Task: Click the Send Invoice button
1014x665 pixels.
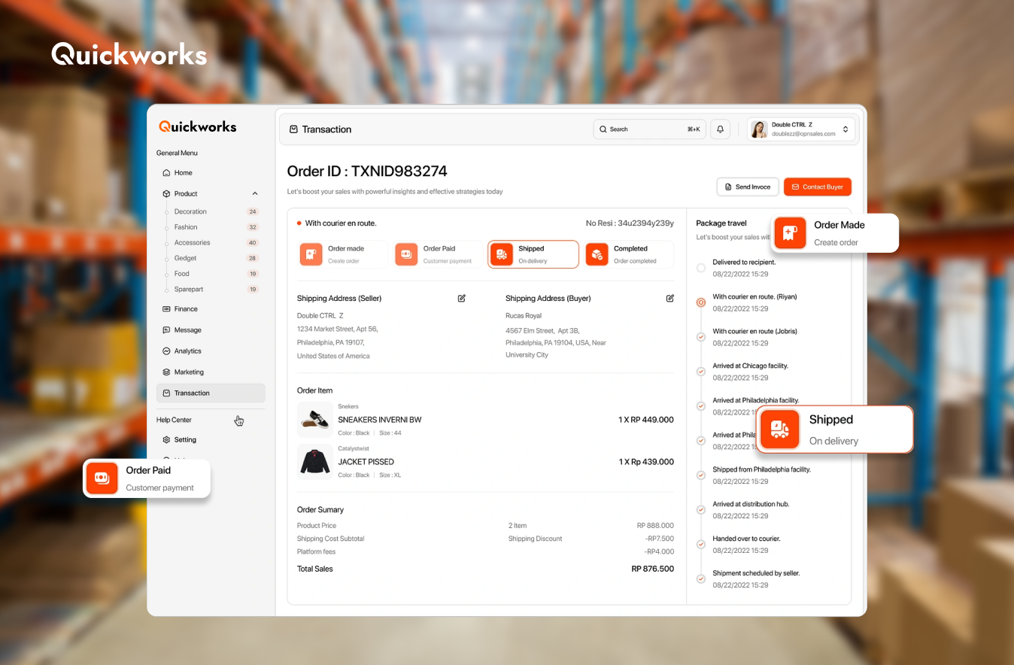Action: pos(747,187)
